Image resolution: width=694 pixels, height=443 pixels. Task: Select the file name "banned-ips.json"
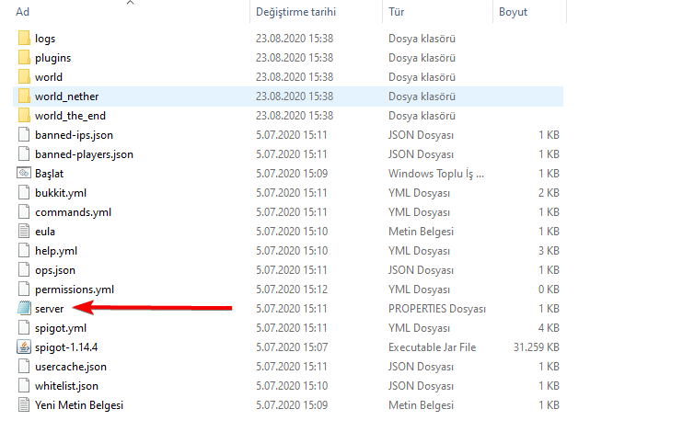click(74, 135)
